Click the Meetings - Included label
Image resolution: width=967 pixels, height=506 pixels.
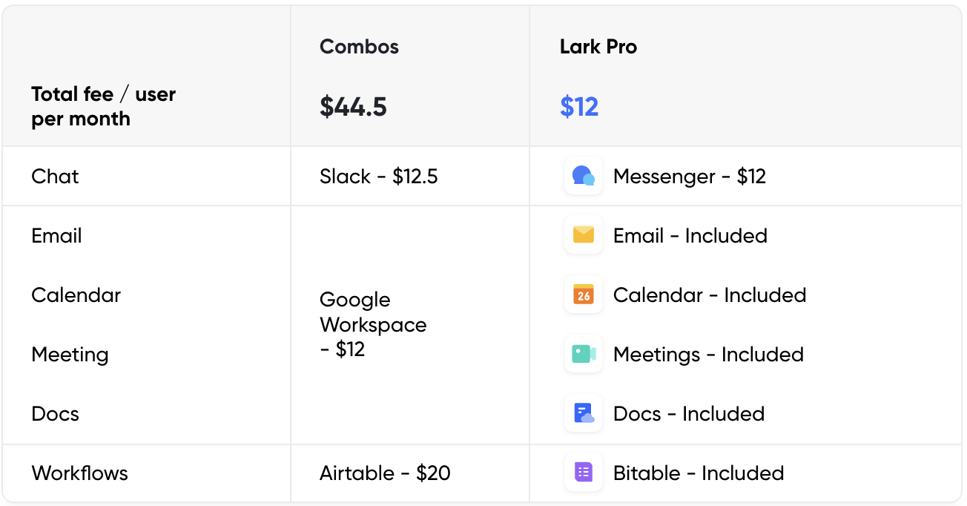click(708, 355)
